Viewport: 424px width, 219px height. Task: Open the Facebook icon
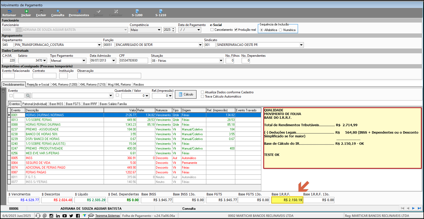[x=78, y=216]
